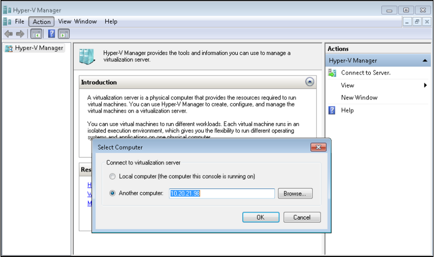Click the computer address input field
This screenshot has height=257, width=434.
click(x=222, y=193)
